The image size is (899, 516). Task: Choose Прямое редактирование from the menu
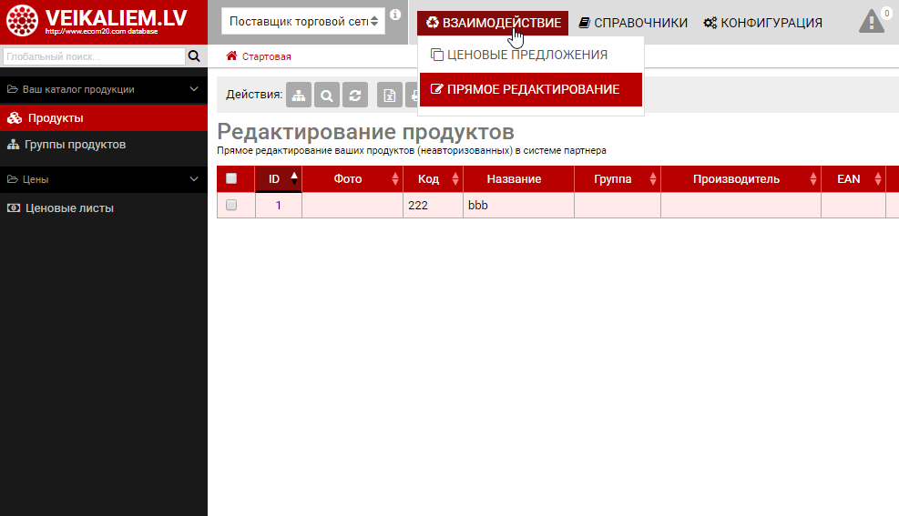[x=533, y=89]
